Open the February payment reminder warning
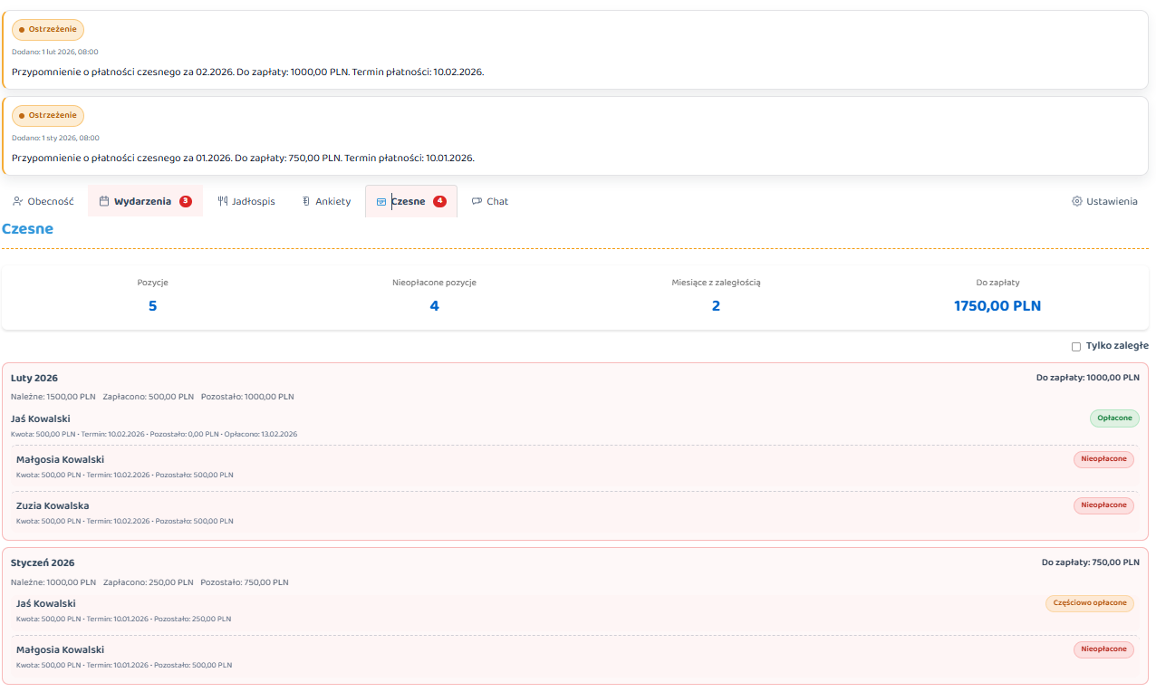Image resolution: width=1156 pixels, height=692 pixels. (x=247, y=72)
